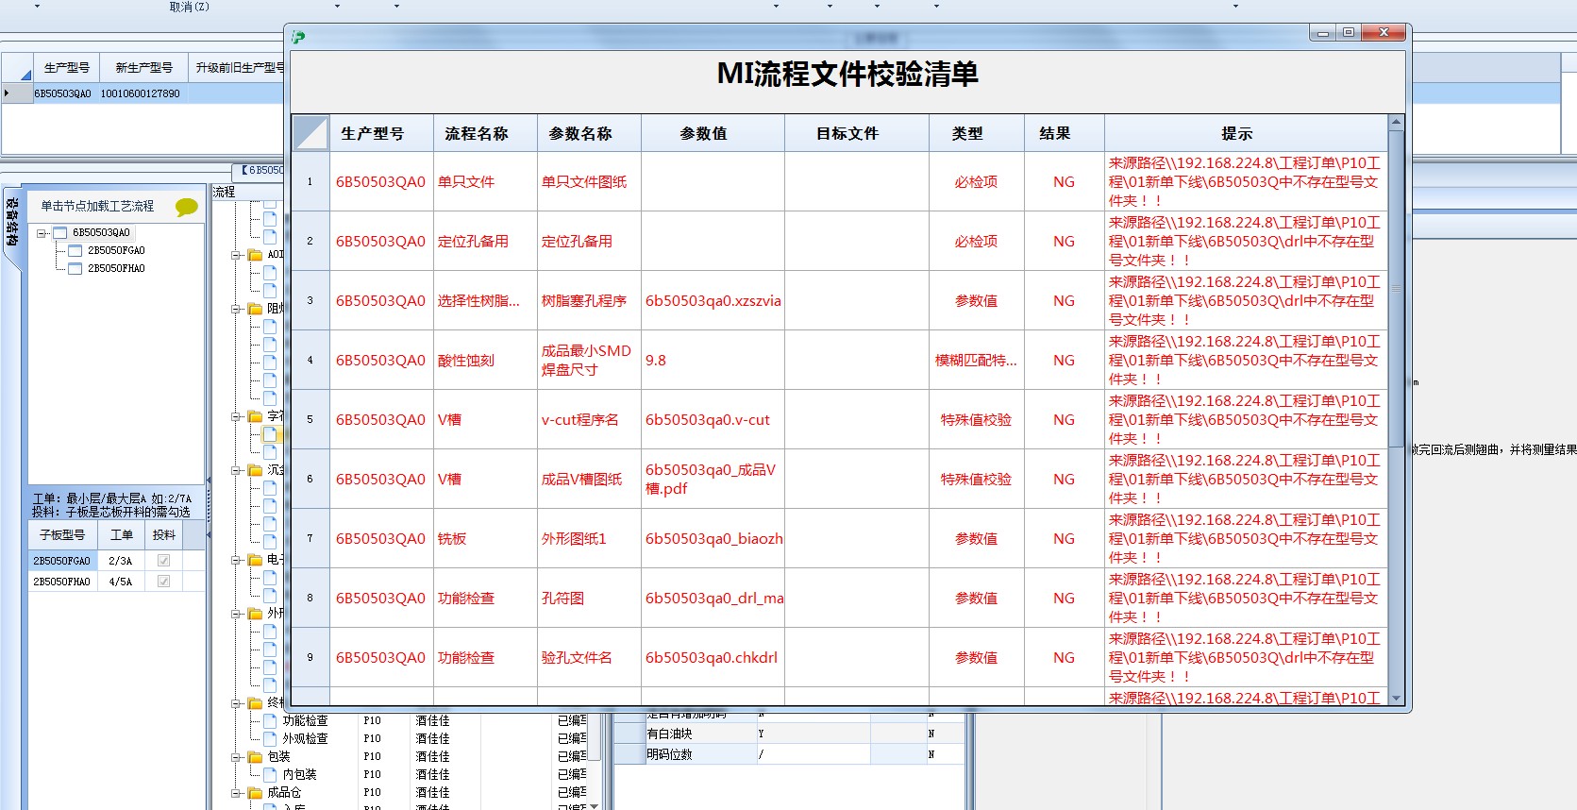Click the 提示 column header
Image resolution: width=1577 pixels, height=810 pixels.
coord(1246,133)
